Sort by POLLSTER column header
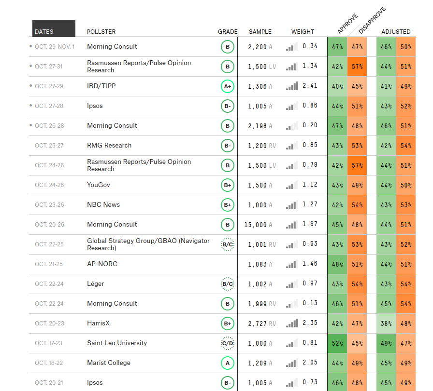The height and width of the screenshot is (391, 433). [101, 32]
